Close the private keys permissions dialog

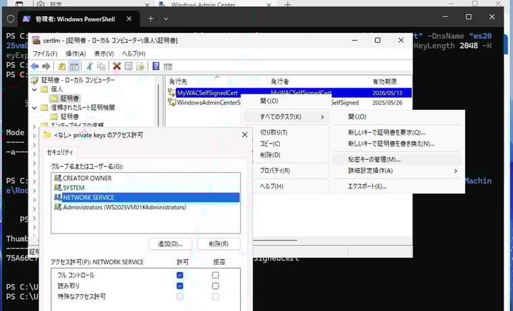pos(244,135)
